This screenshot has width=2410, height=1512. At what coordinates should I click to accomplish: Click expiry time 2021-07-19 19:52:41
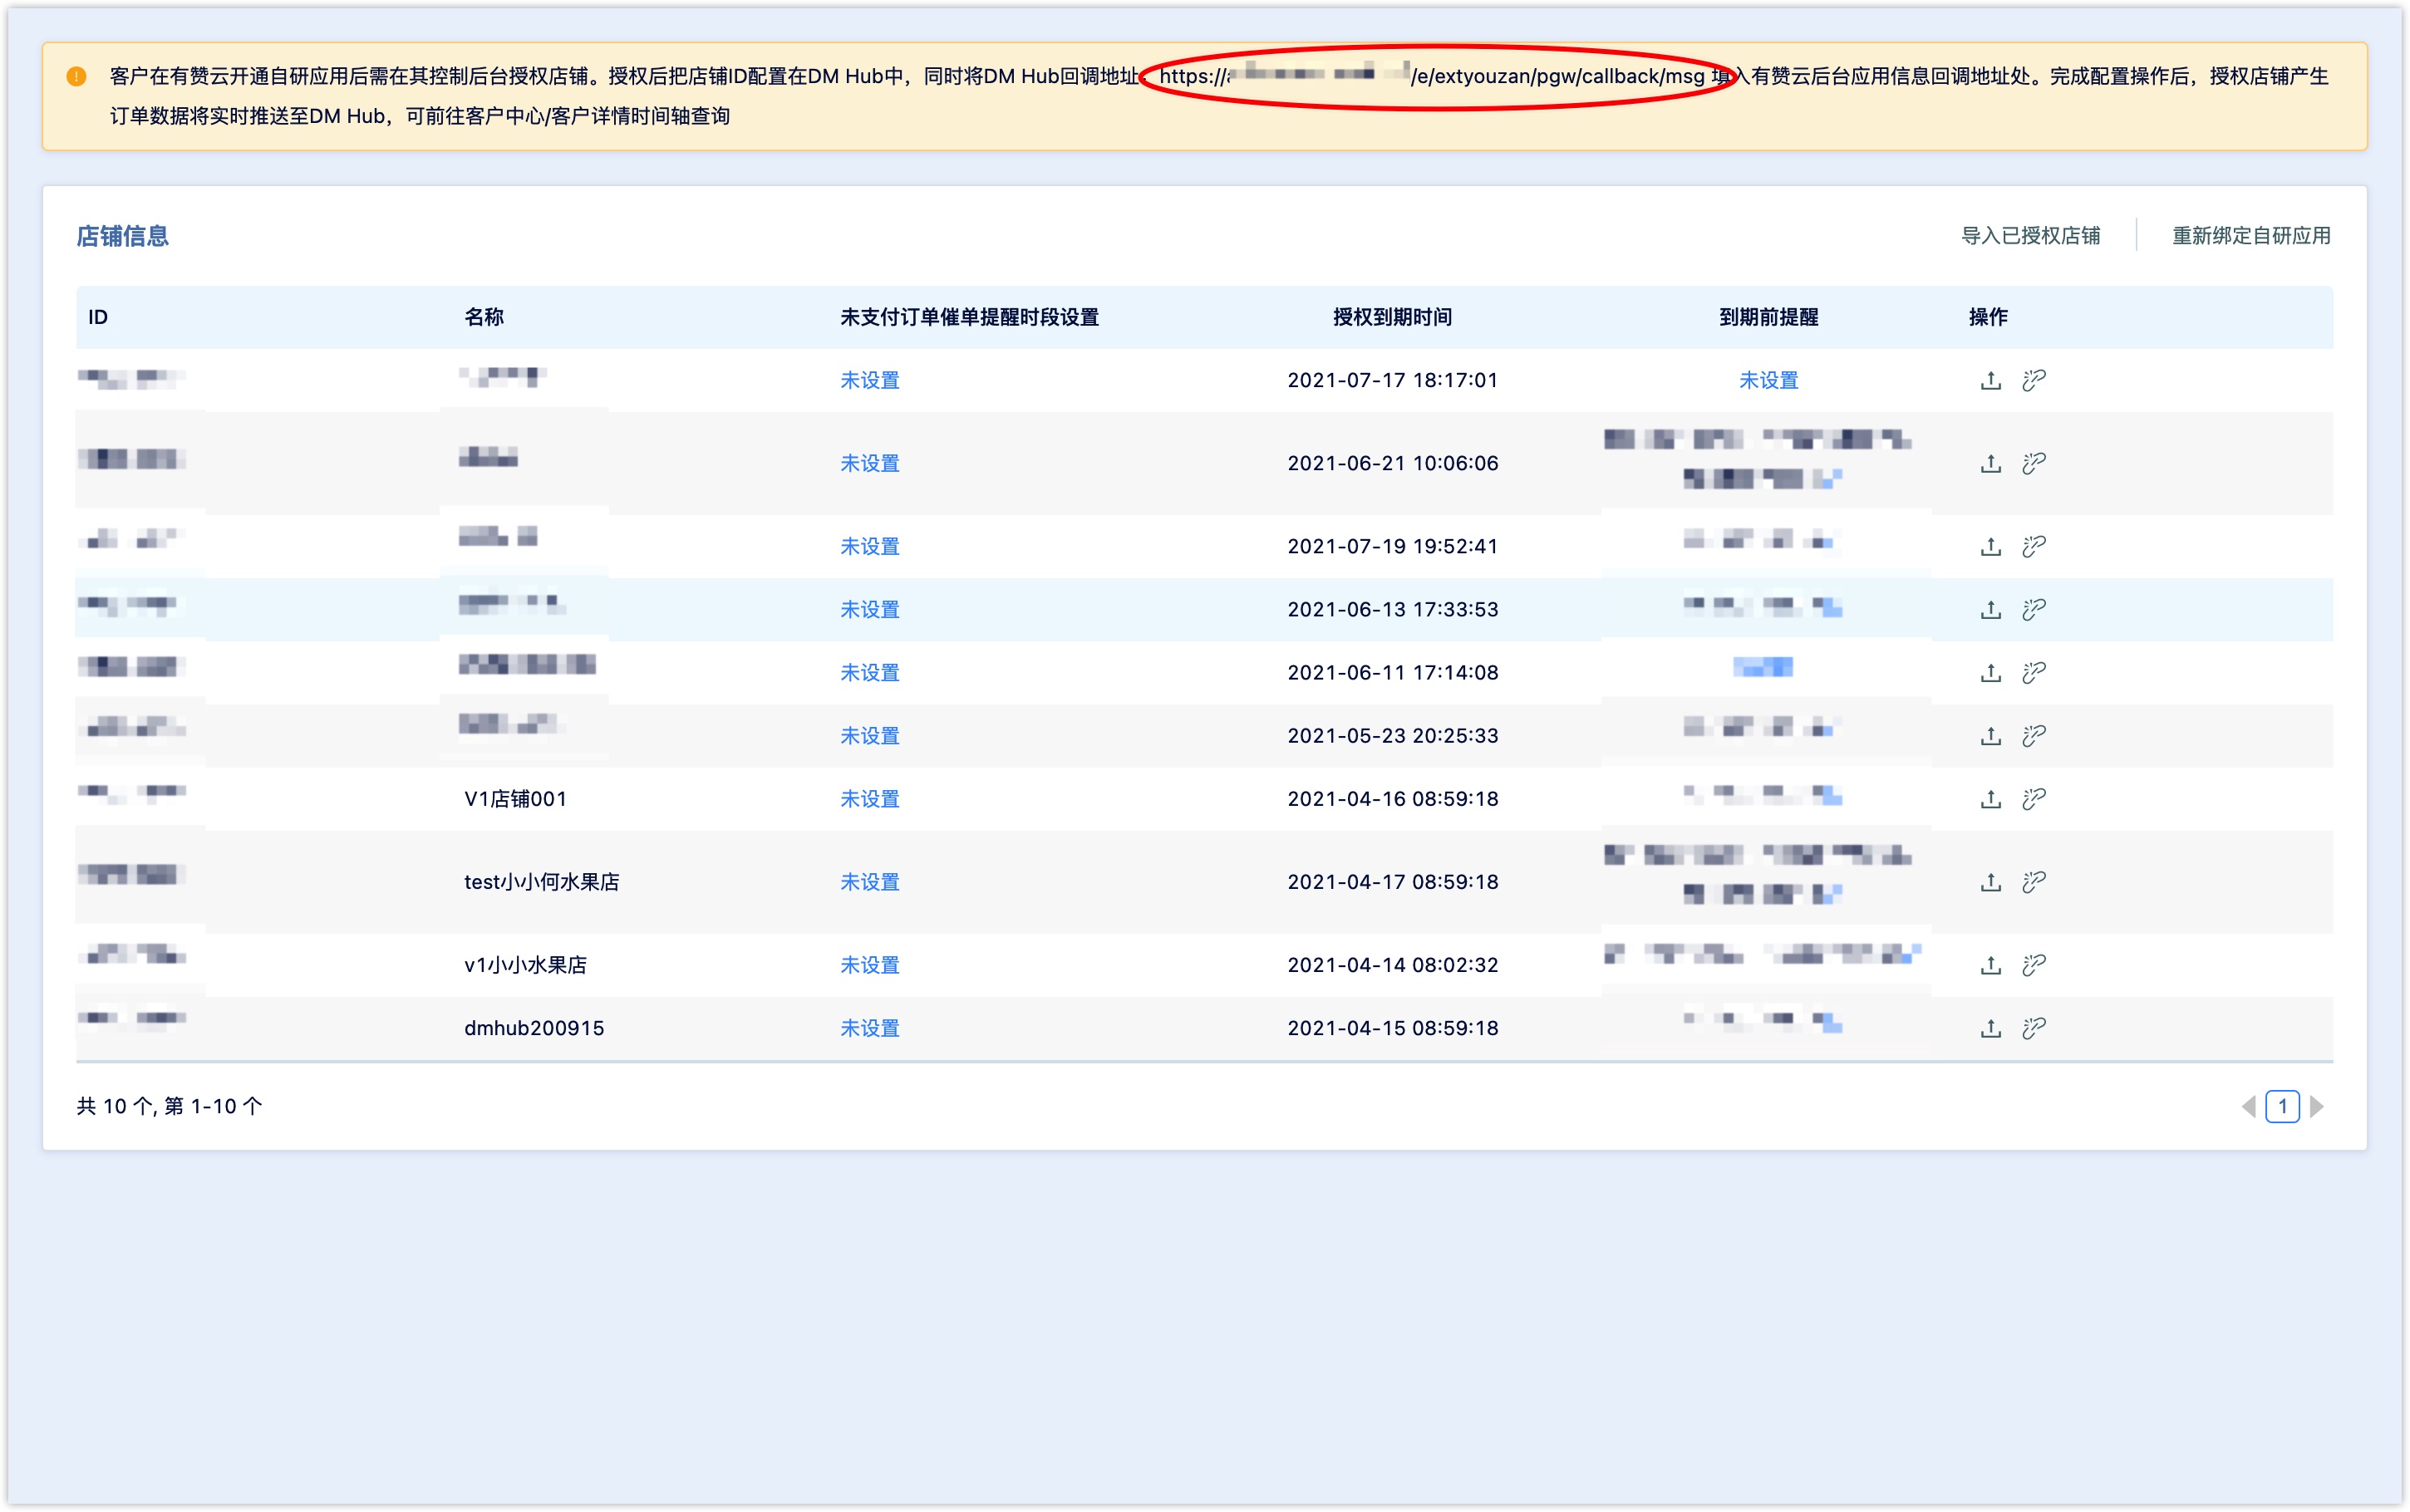pos(1392,546)
